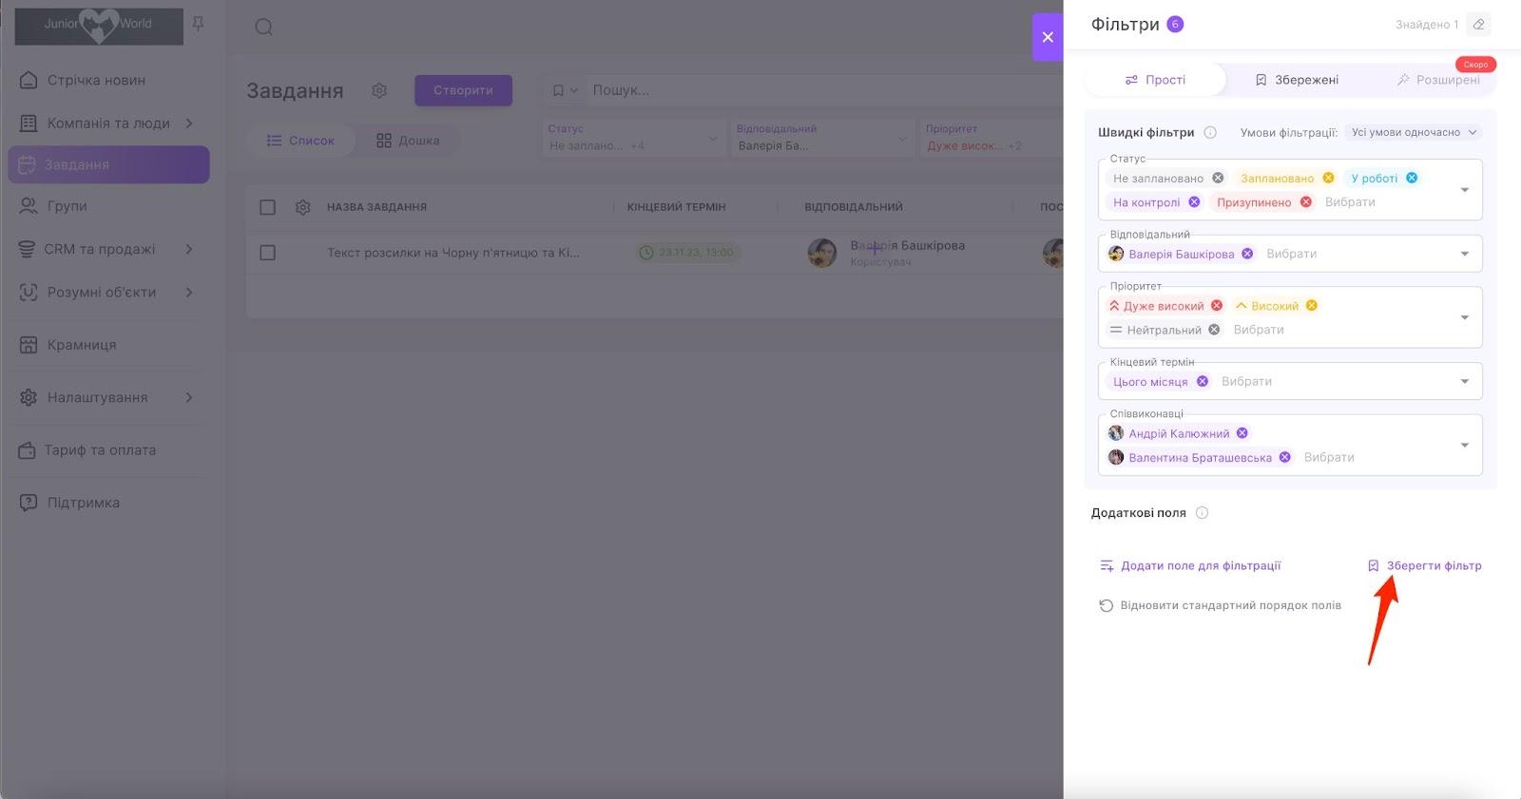The width and height of the screenshot is (1521, 799).
Task: Remove the 'У роботі' status chip
Action: [x=1412, y=178]
